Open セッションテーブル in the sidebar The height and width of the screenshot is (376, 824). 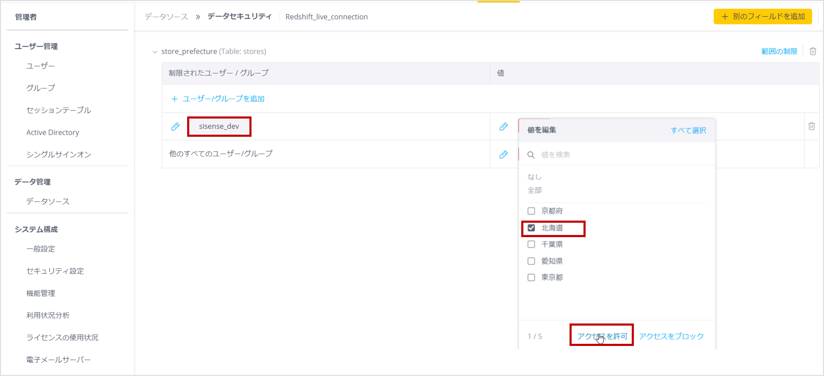click(58, 110)
